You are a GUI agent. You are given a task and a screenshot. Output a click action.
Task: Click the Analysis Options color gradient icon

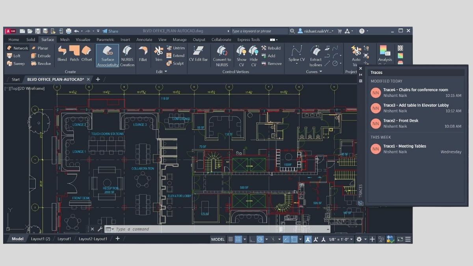pyautogui.click(x=385, y=50)
